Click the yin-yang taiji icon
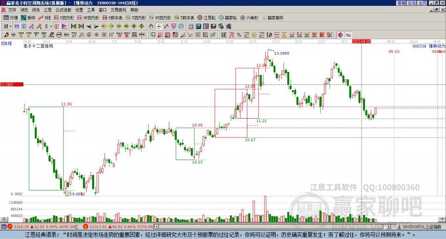 coord(341,35)
